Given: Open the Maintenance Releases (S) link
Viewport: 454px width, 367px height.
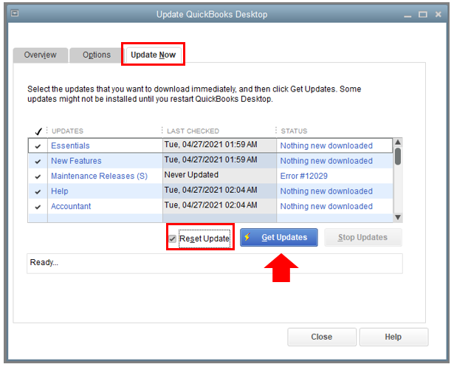Looking at the screenshot, I should [x=100, y=176].
